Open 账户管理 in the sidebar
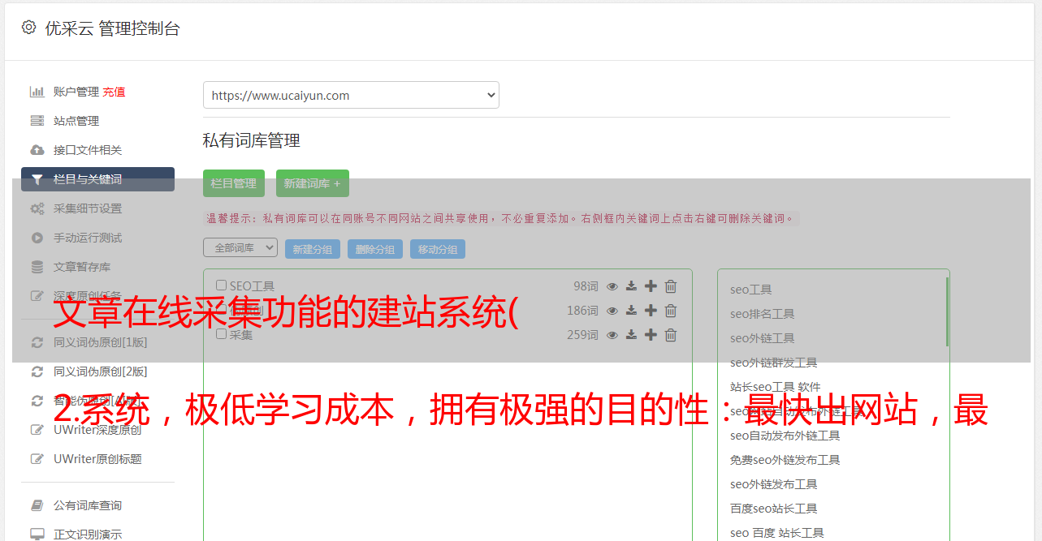The width and height of the screenshot is (1042, 541). tap(76, 92)
